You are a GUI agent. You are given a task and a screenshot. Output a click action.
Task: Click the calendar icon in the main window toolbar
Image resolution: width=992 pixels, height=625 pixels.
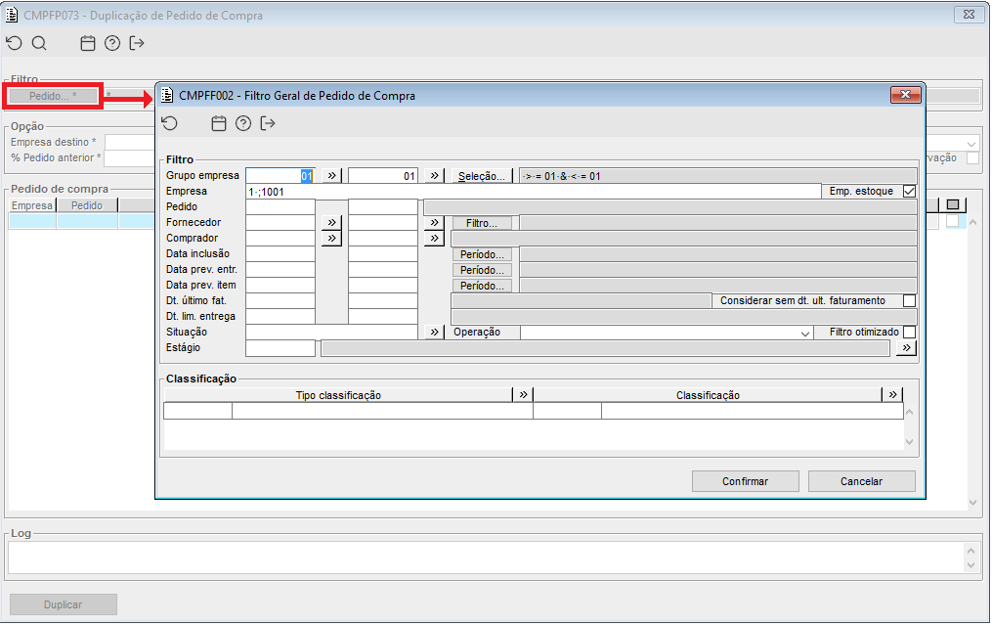click(x=88, y=43)
